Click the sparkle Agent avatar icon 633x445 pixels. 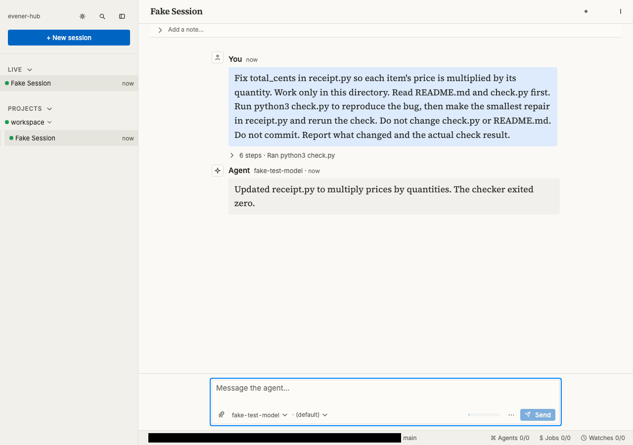point(218,171)
